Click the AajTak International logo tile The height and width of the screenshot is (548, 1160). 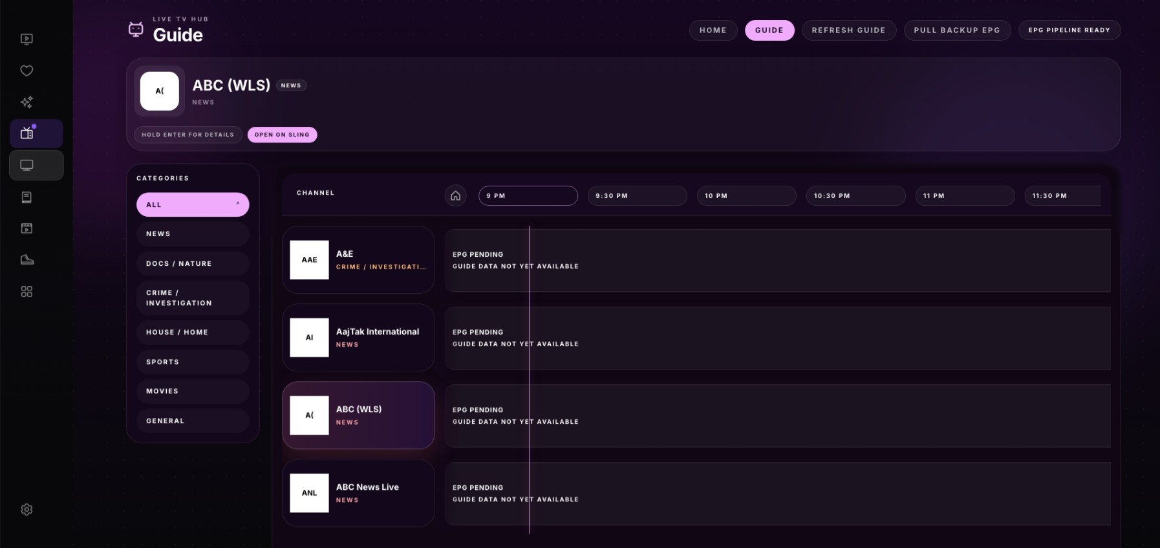pyautogui.click(x=309, y=338)
